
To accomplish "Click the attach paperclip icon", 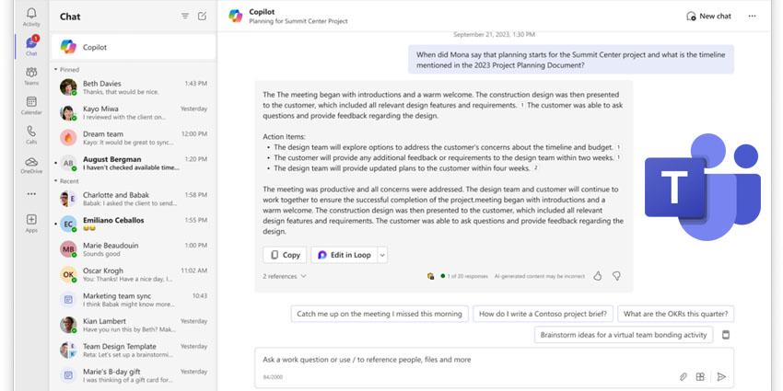I will pyautogui.click(x=684, y=376).
